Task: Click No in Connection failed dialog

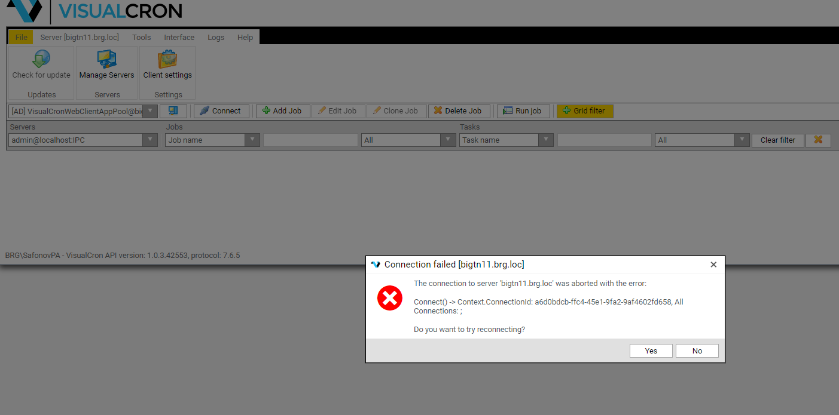Action: (x=697, y=351)
